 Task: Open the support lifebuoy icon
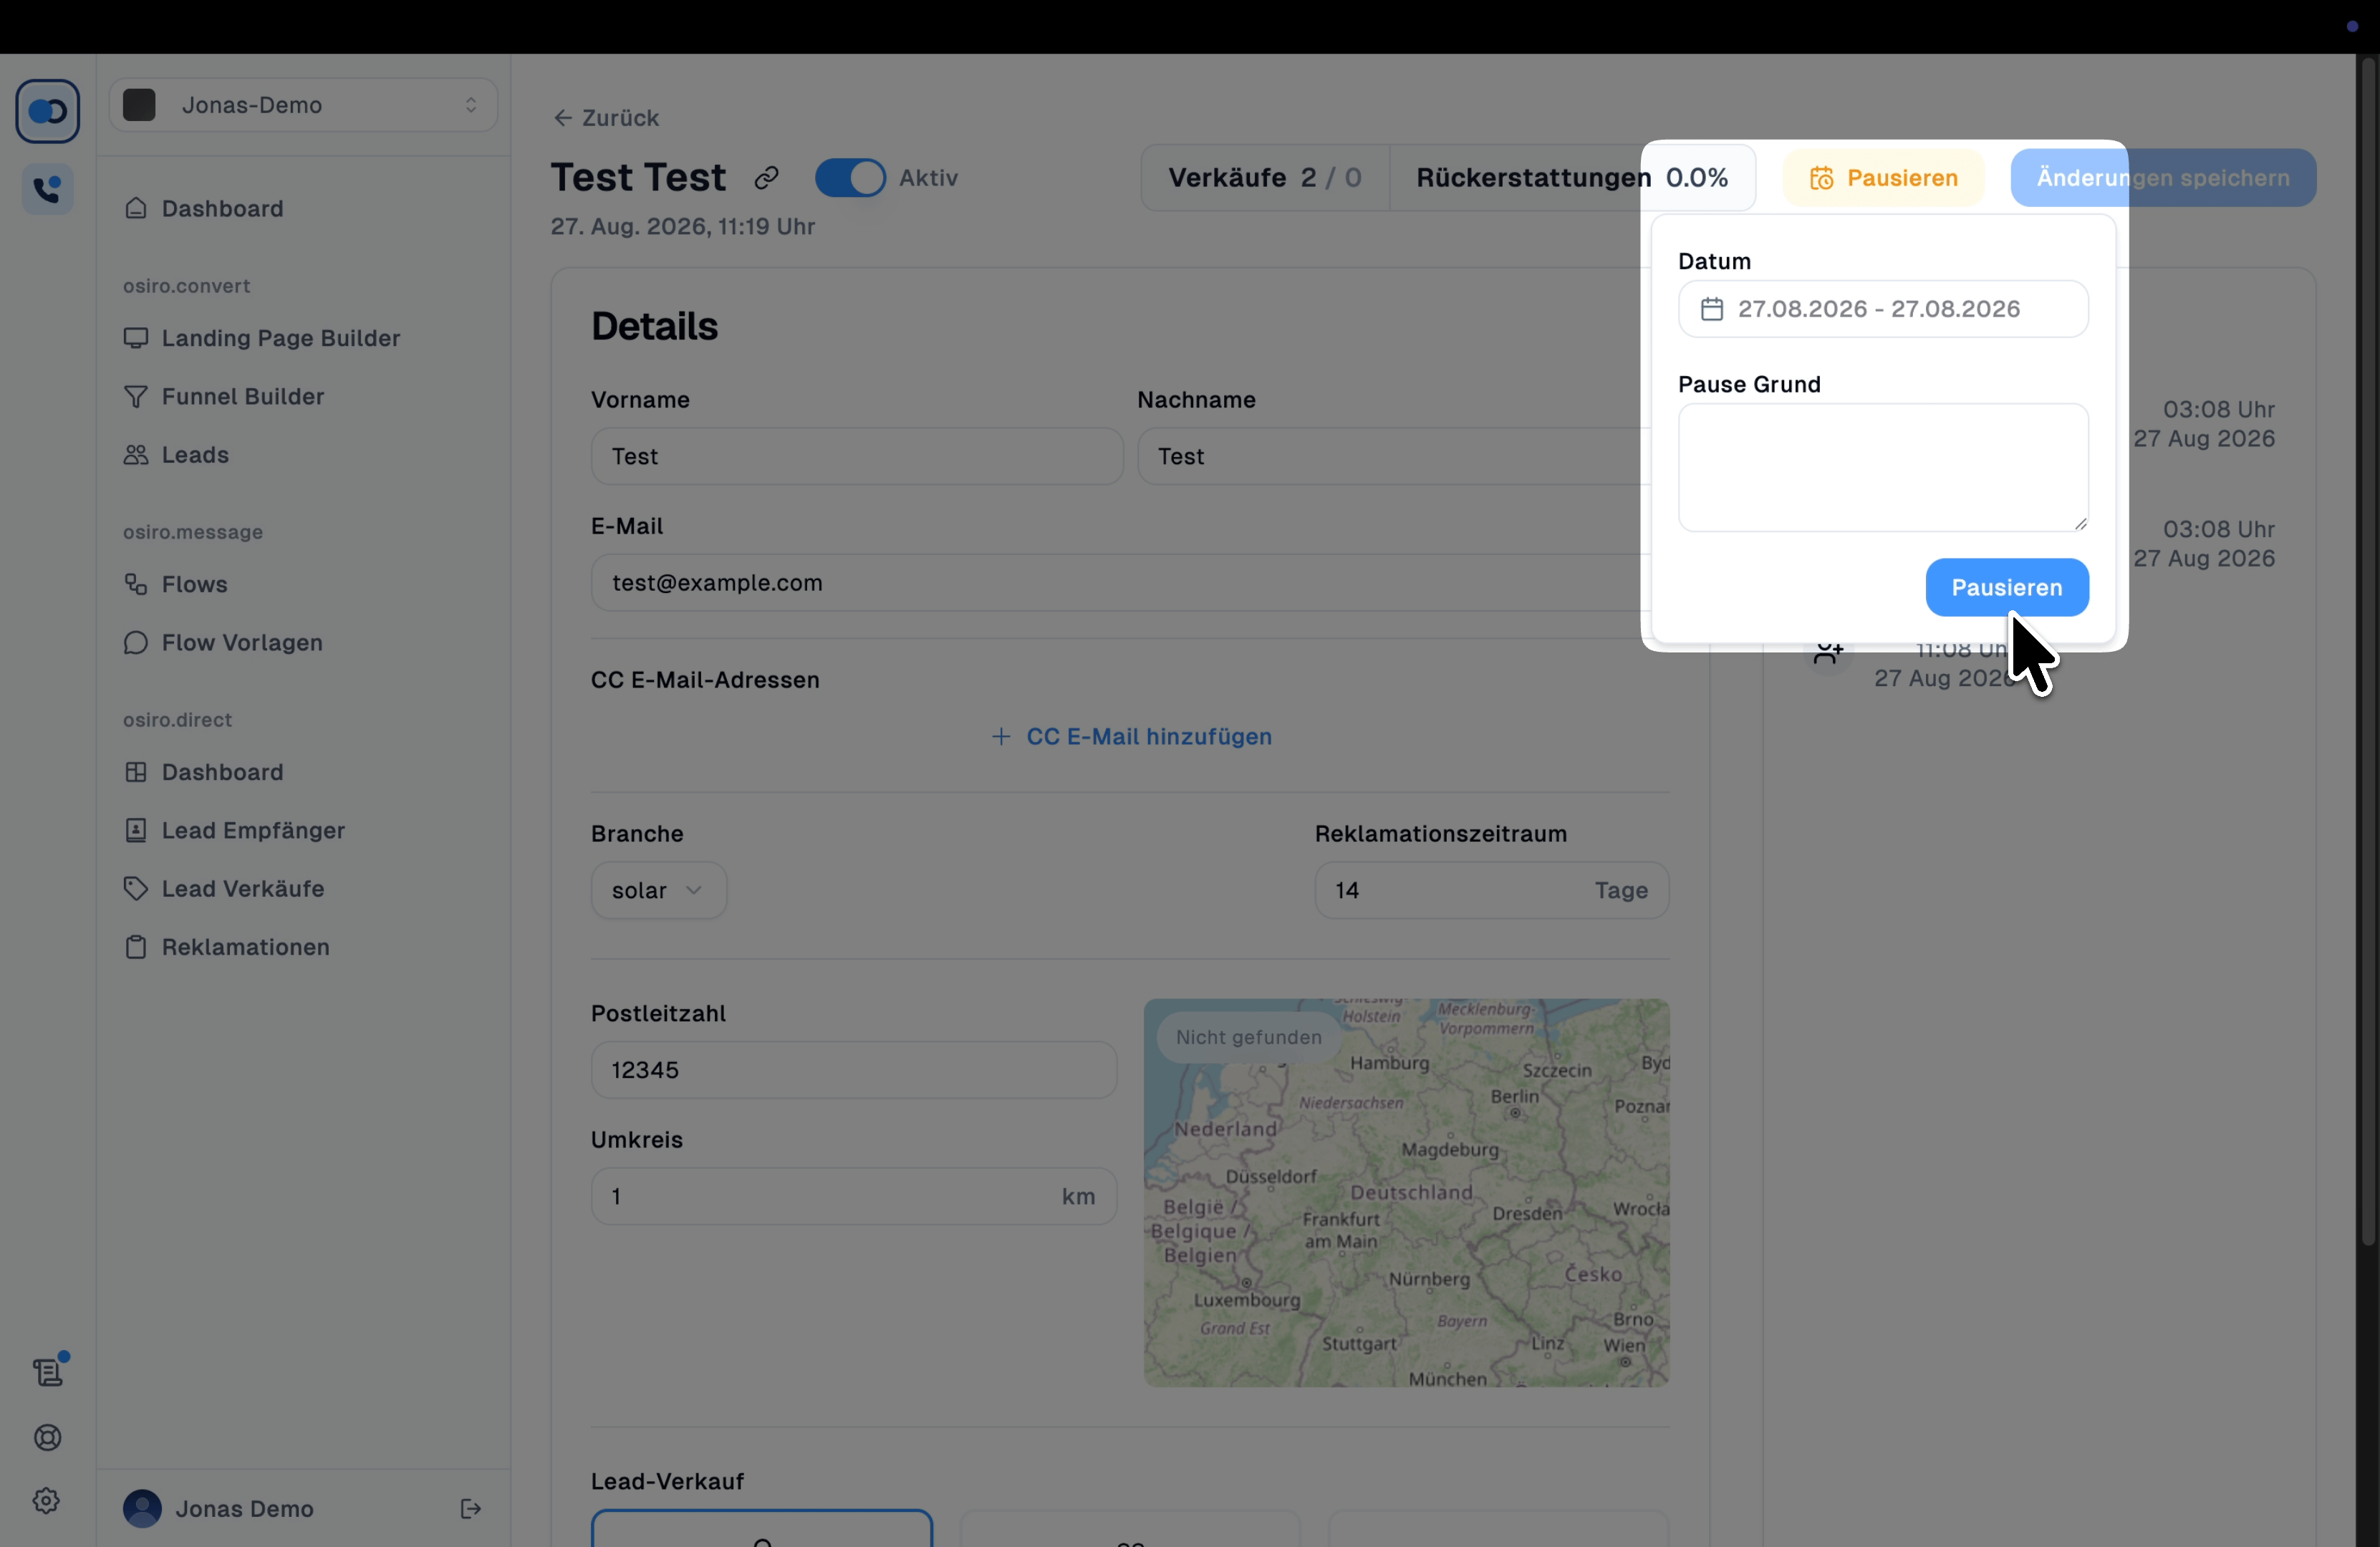click(x=47, y=1437)
